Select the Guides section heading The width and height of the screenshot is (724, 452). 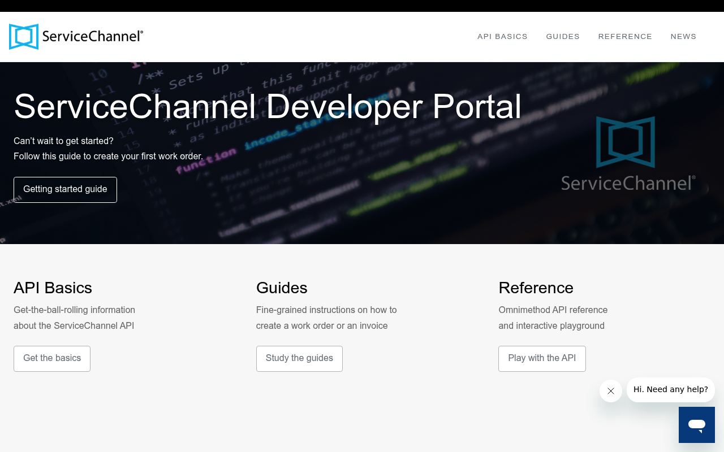[282, 288]
